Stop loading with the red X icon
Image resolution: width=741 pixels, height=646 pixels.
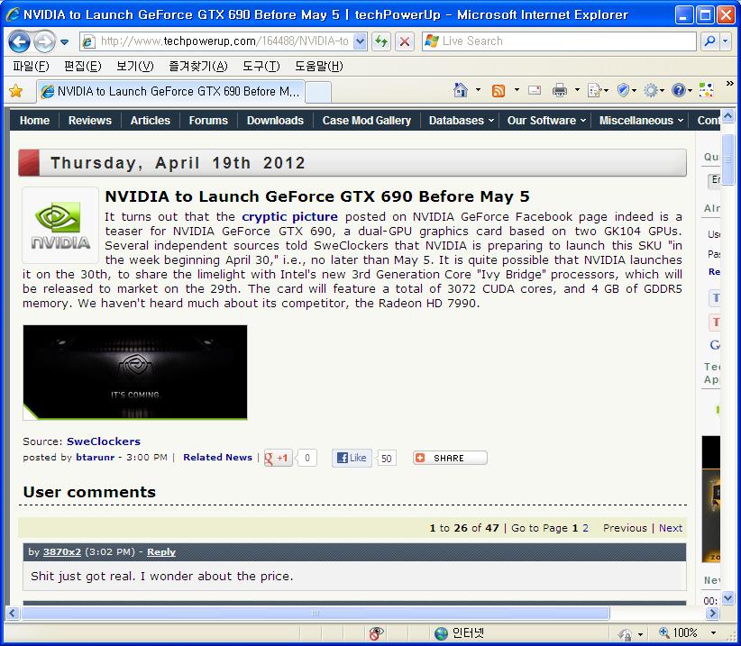coord(405,41)
